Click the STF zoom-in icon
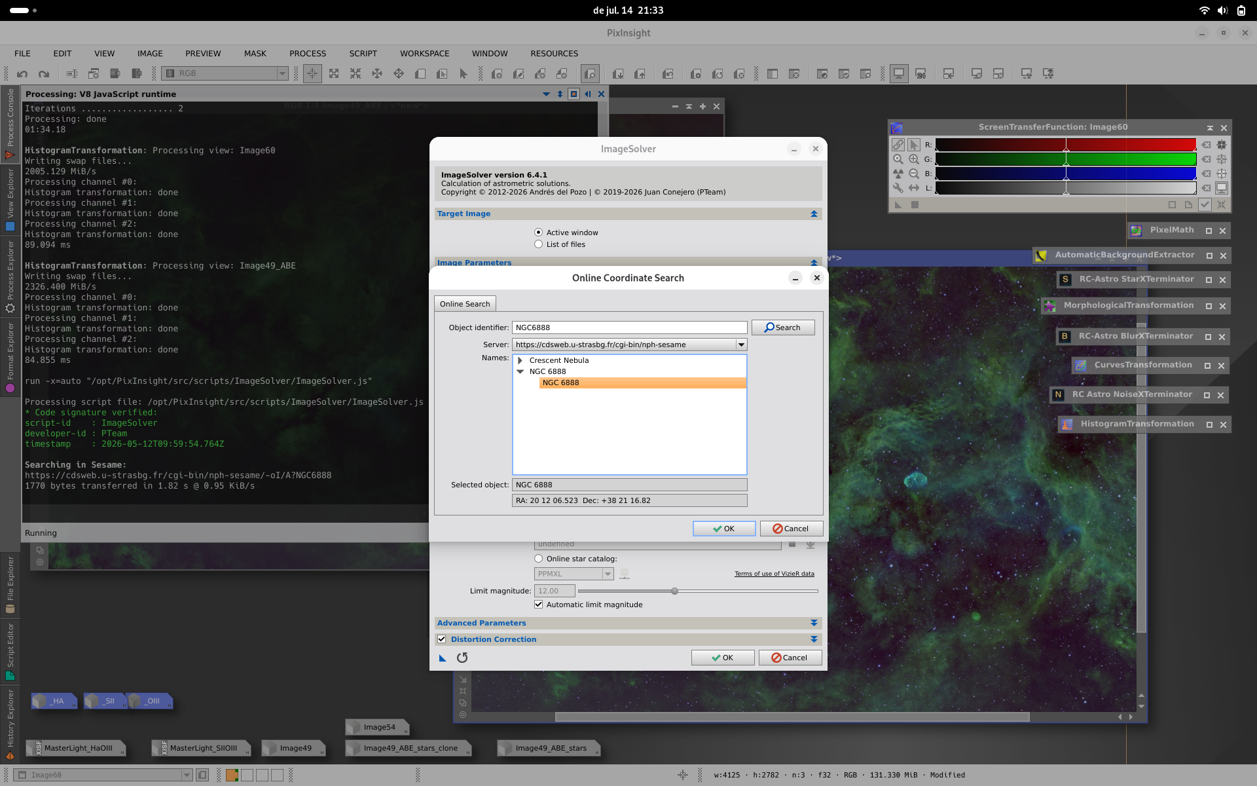The width and height of the screenshot is (1257, 786). point(914,159)
